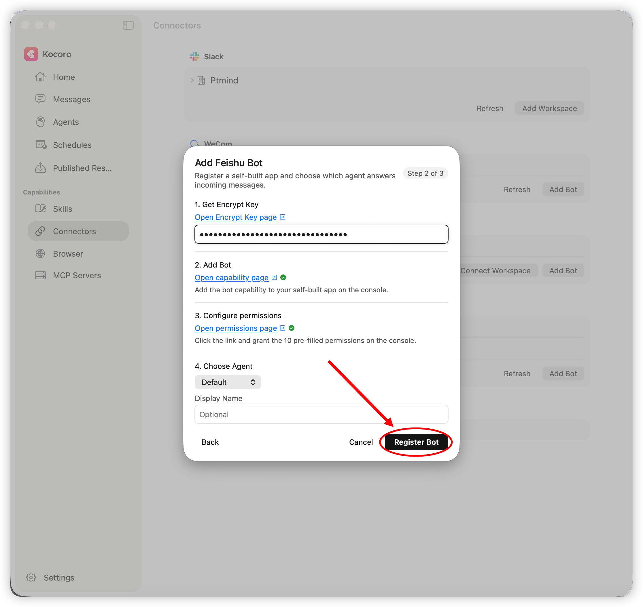Open the Choose Agent Default dropdown

pos(228,382)
